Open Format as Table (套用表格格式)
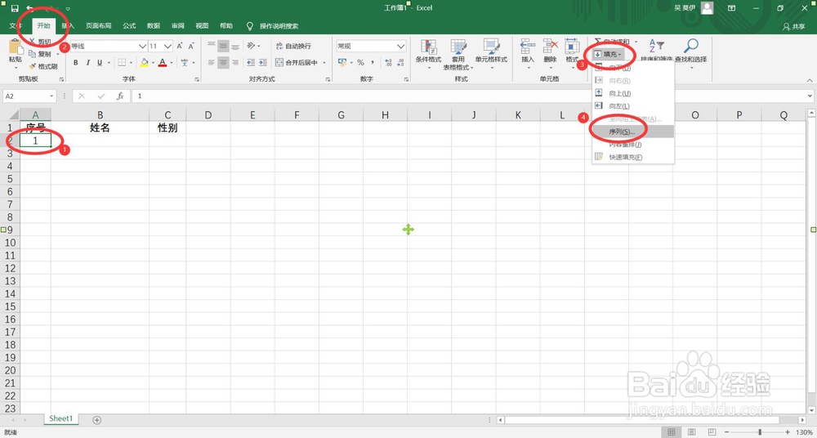 [458, 55]
